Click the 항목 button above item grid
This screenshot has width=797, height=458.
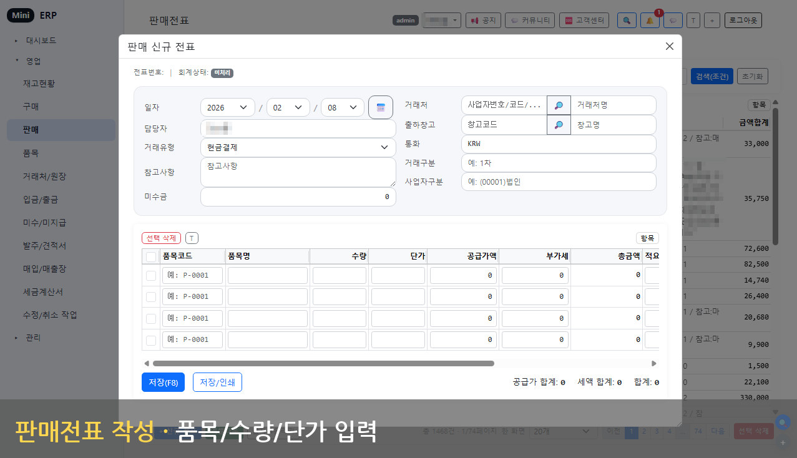647,238
